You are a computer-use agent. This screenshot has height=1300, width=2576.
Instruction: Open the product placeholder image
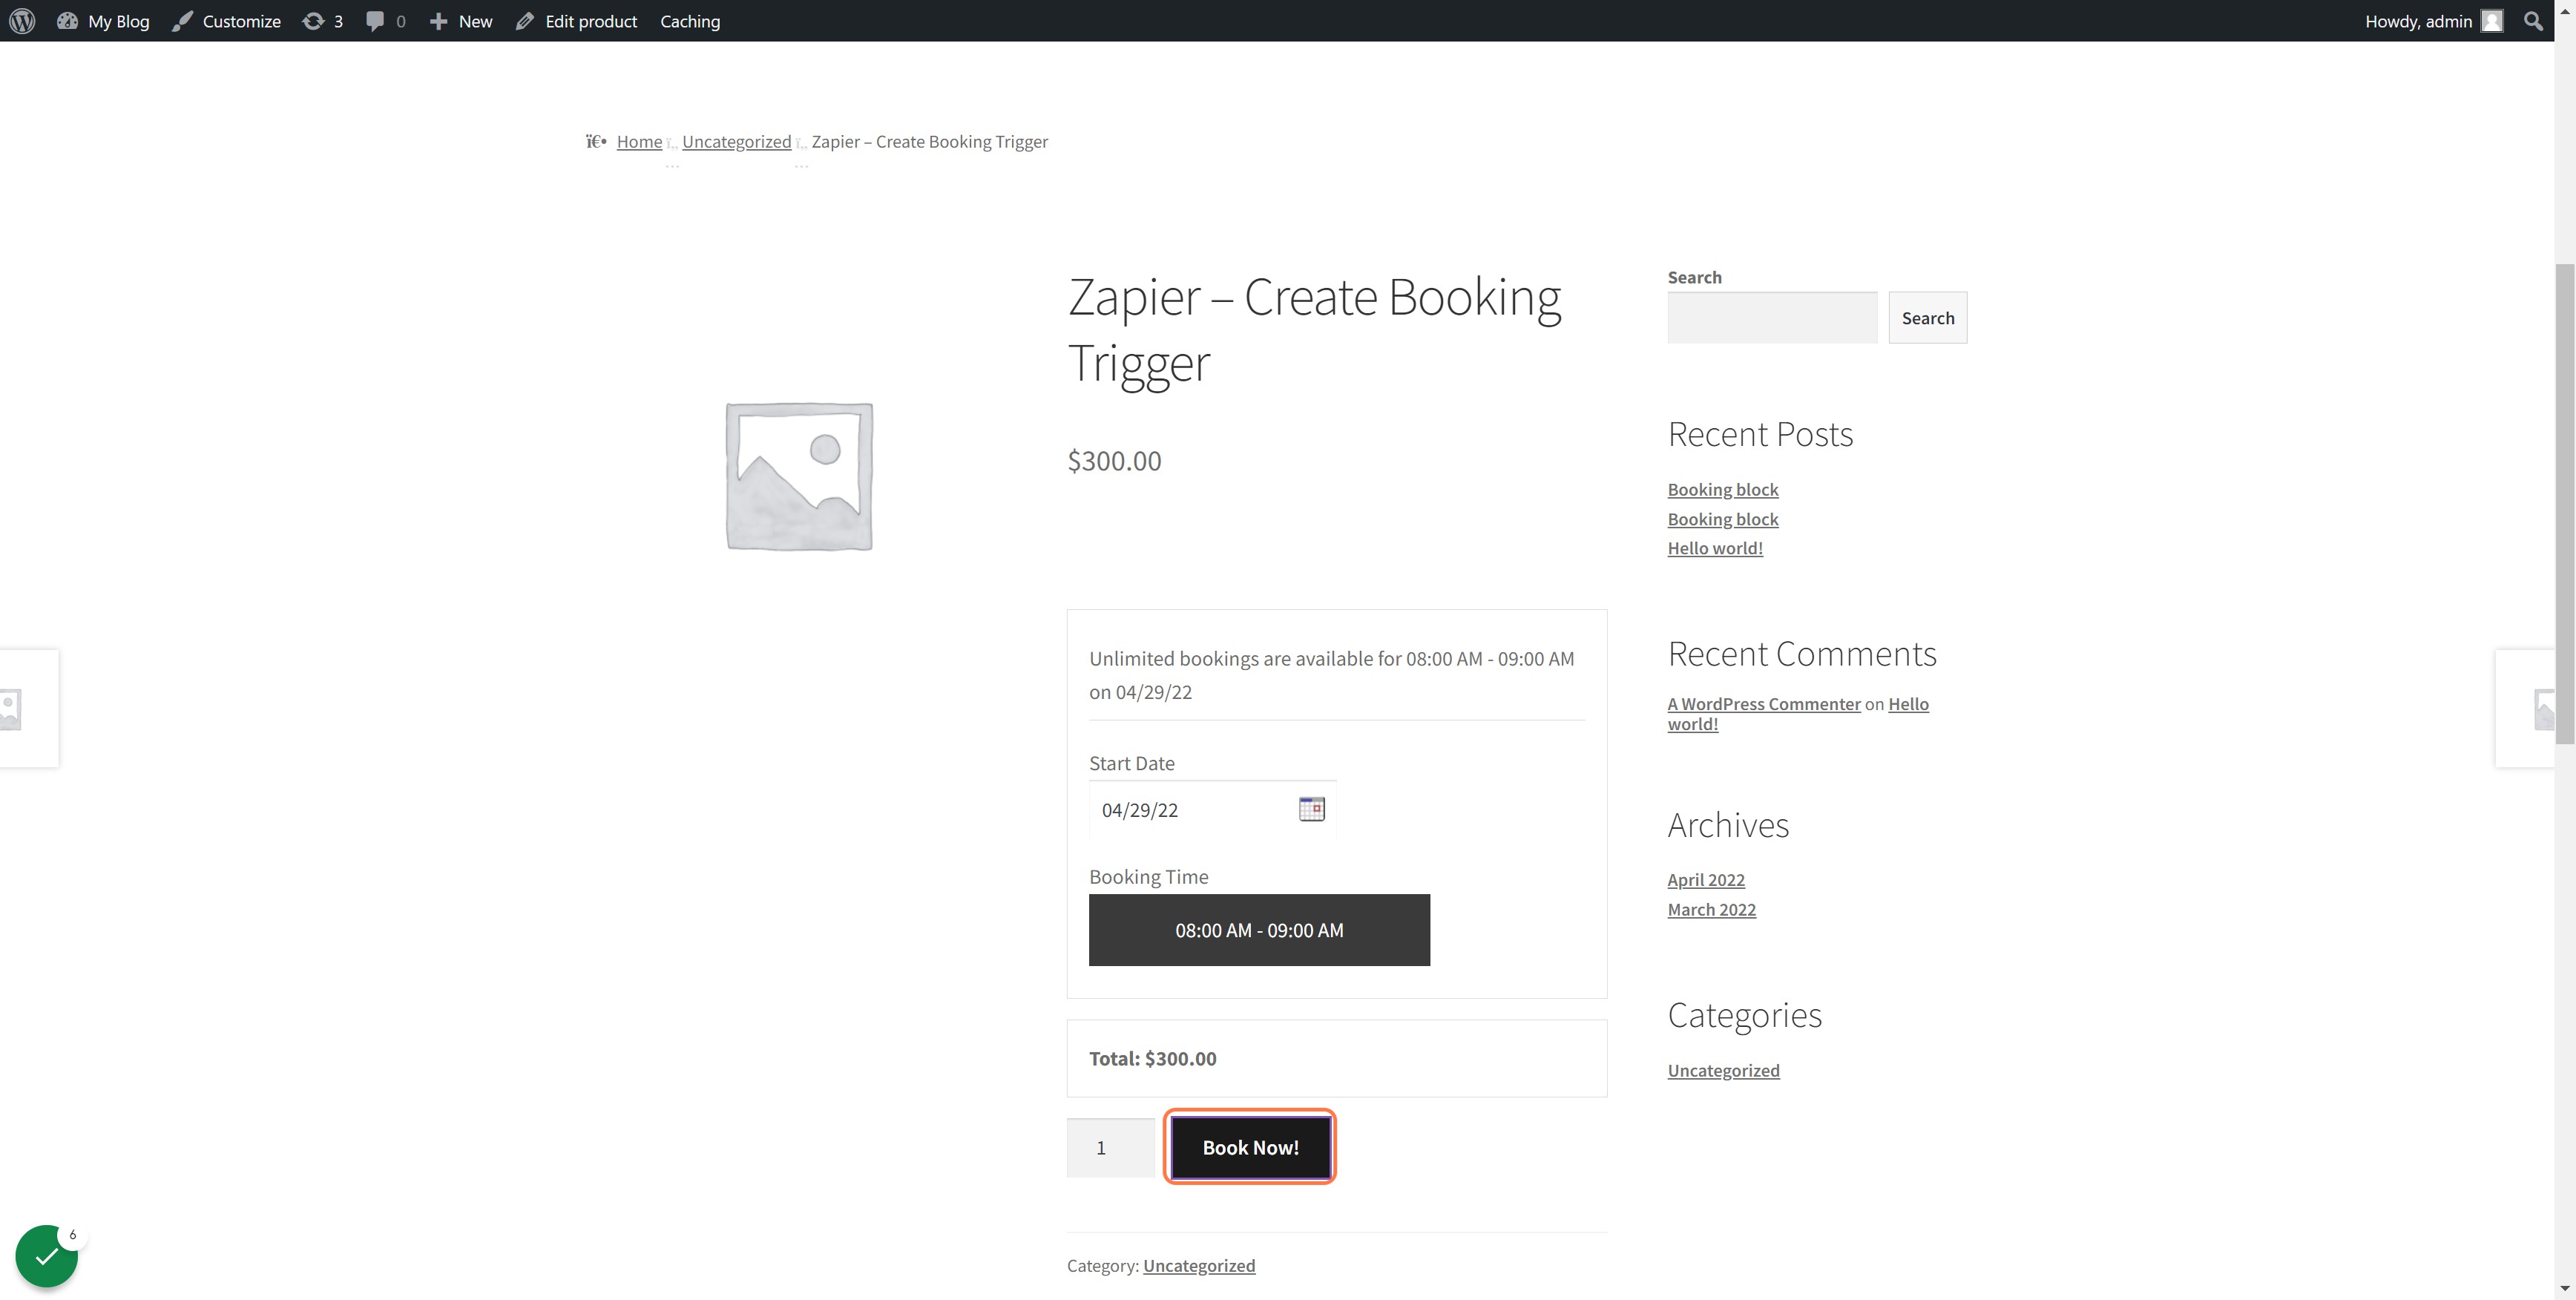point(799,476)
